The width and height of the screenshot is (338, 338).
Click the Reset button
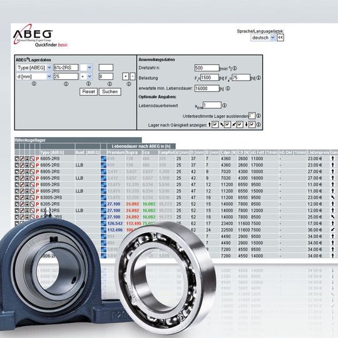coord(88,91)
